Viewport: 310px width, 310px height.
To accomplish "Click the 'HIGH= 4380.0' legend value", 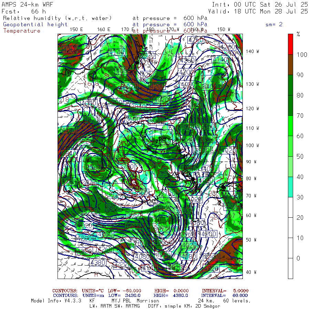I will pos(171,296).
